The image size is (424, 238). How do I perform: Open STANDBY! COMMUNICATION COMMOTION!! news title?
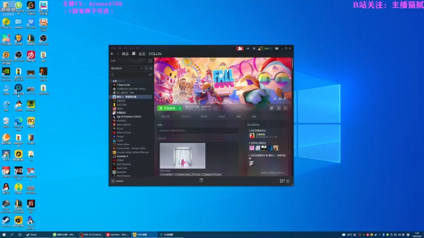(191, 175)
